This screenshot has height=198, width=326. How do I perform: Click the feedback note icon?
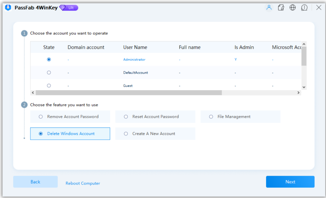[281, 8]
